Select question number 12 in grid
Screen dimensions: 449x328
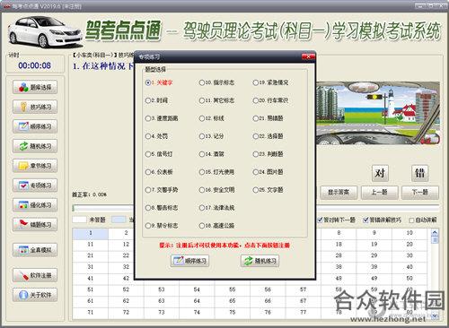click(x=126, y=245)
